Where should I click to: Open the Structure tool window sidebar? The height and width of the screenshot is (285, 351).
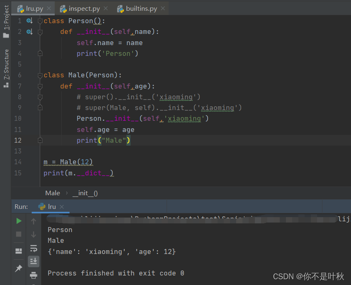[6, 68]
